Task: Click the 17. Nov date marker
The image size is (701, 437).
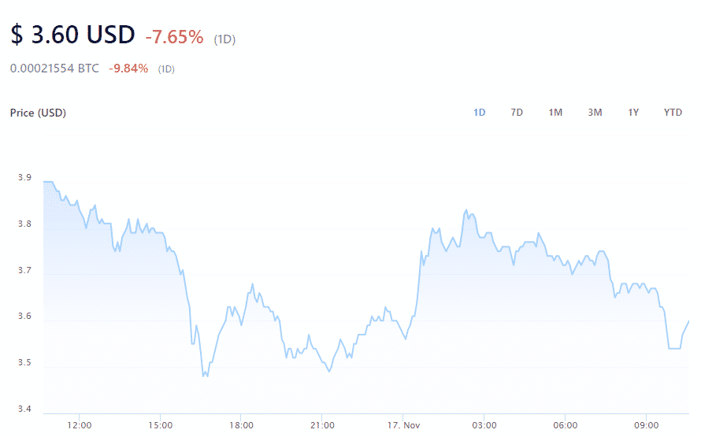Action: click(x=402, y=425)
